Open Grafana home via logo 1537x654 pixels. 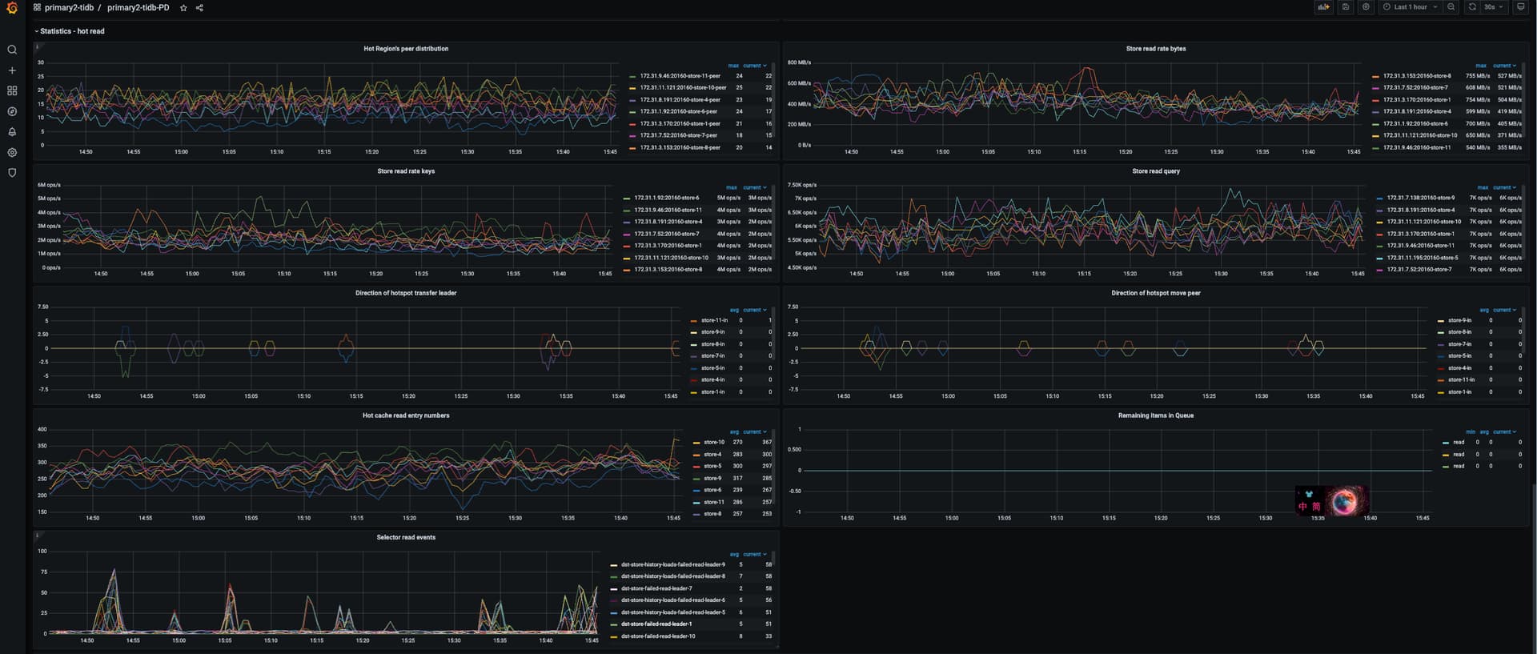12,8
